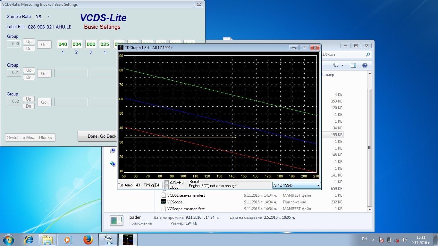Screen dimensions: 438x246
Task: Click the Timing value field
Action: click(158, 185)
